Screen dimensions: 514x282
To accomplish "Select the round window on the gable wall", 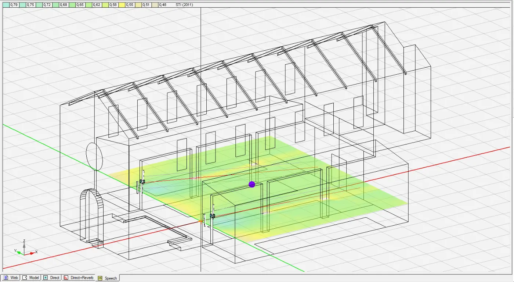I will [x=94, y=156].
